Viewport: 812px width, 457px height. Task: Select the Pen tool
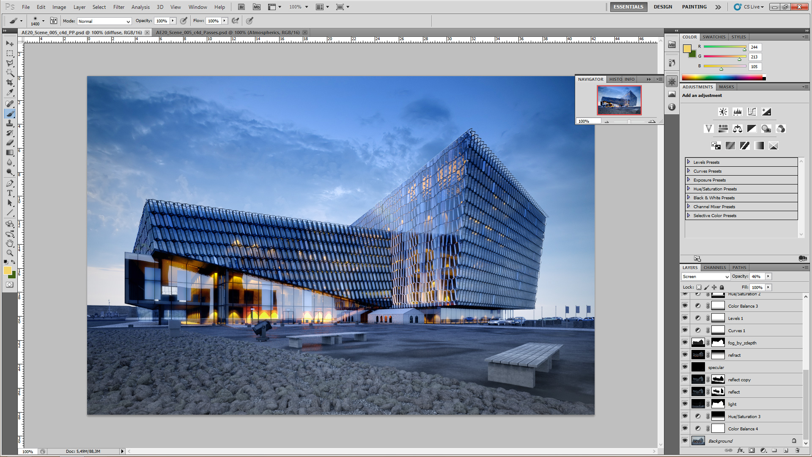pyautogui.click(x=10, y=183)
